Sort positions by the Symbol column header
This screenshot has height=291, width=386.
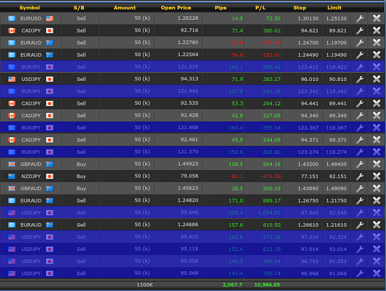point(30,7)
